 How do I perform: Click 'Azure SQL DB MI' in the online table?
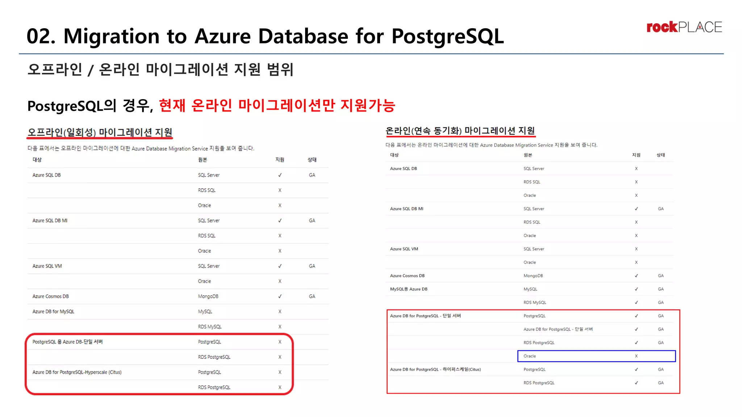pos(407,209)
